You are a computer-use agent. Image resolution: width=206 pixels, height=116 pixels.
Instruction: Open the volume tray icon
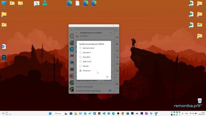[x=193, y=113]
